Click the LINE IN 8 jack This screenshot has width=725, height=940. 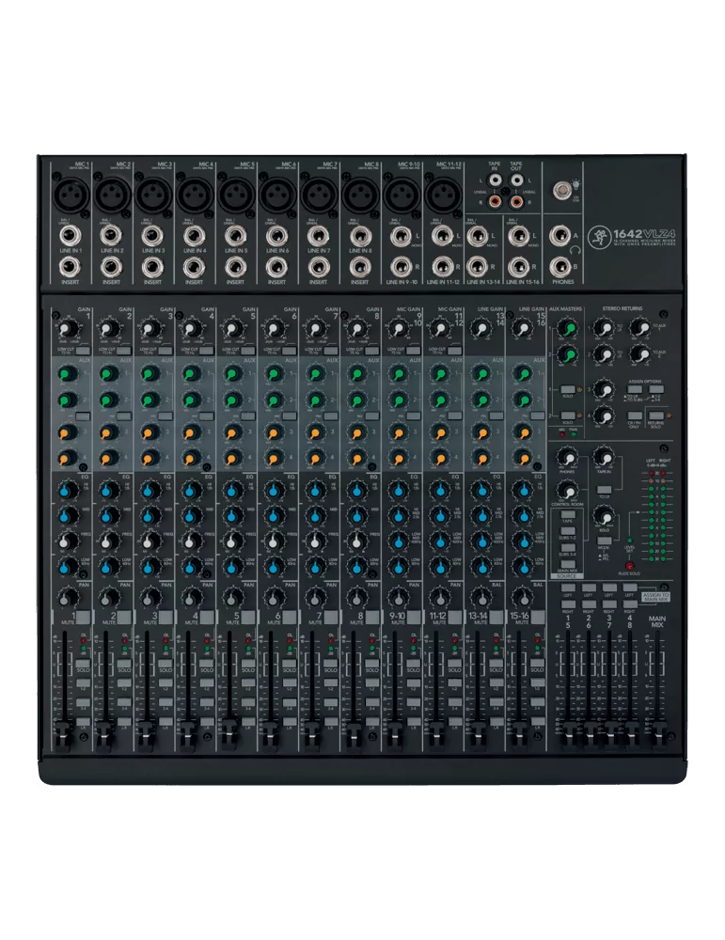[x=359, y=237]
